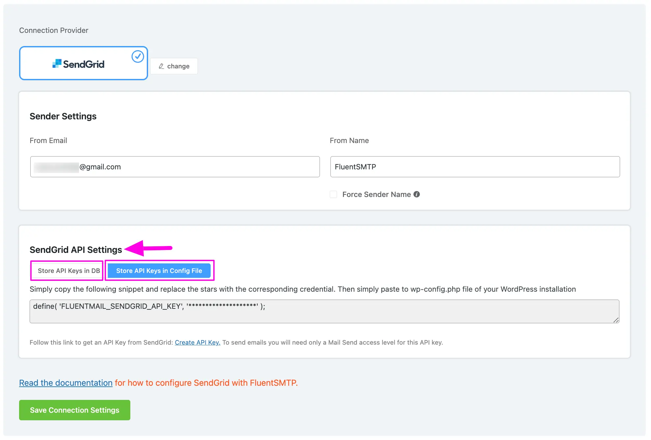Click the change provider button
Viewport: 651px width, 440px height.
pyautogui.click(x=174, y=66)
